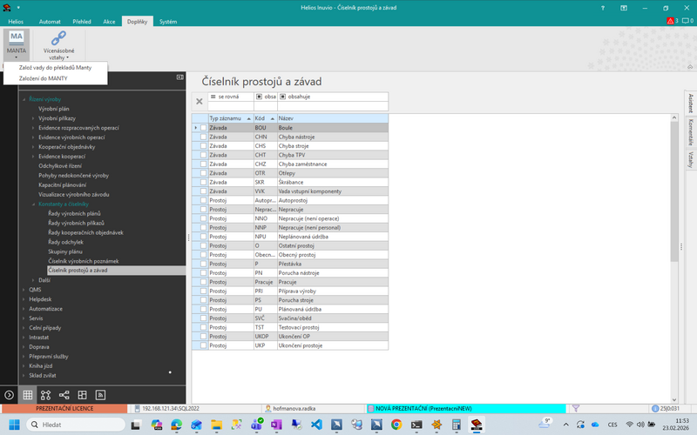Select the grid view icon in bottom toolbar
This screenshot has height=435, width=697.
pyautogui.click(x=28, y=395)
